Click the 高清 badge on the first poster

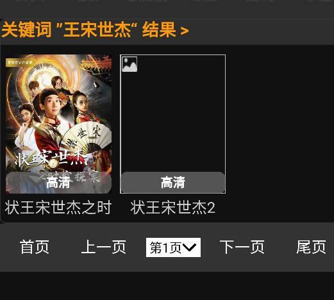(58, 182)
